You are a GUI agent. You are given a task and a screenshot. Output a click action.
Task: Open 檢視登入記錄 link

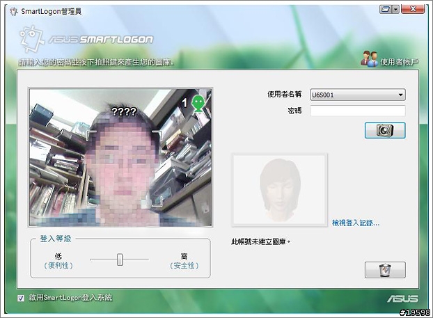356,223
